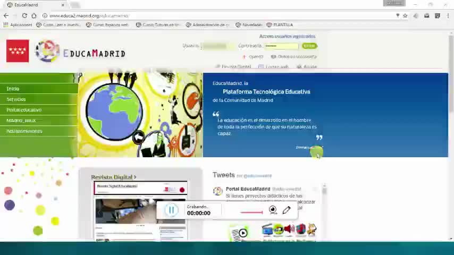
Task: Go to browser home page icon
Action: click(x=34, y=15)
